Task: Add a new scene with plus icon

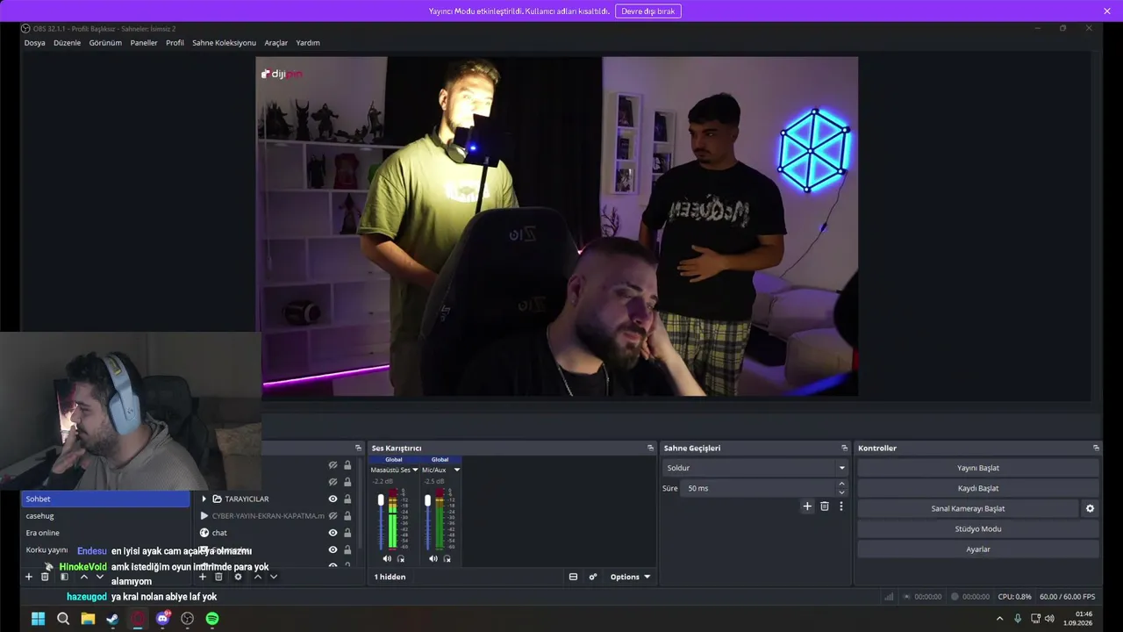Action: coord(28,577)
